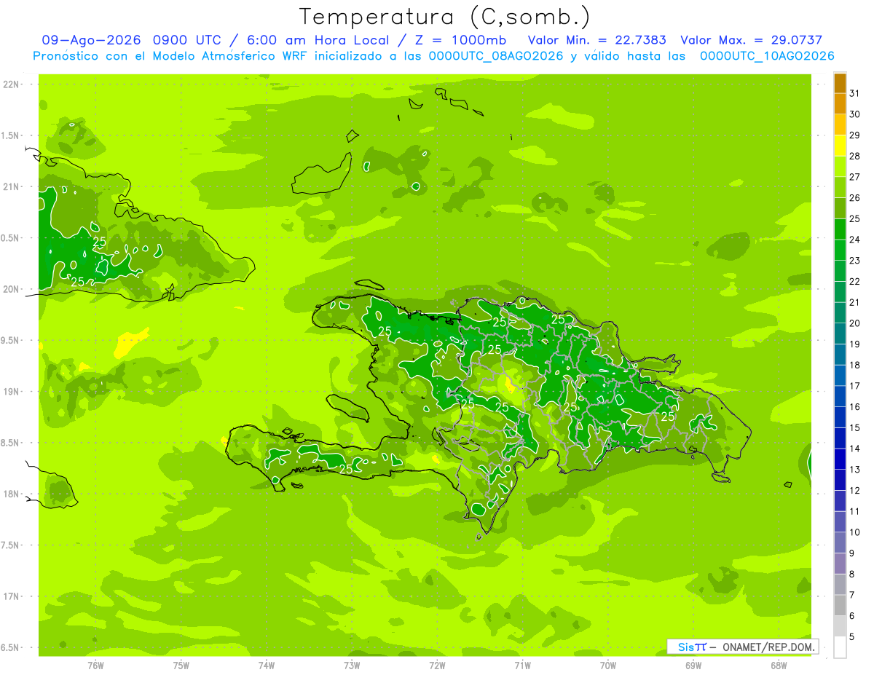Click the '0.5N' latitude label
Viewport: 874px width, 675px height.
[x=11, y=238]
